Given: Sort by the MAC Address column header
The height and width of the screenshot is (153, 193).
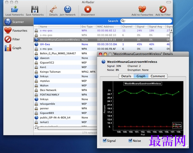Looking at the screenshot, I should 109,27.
